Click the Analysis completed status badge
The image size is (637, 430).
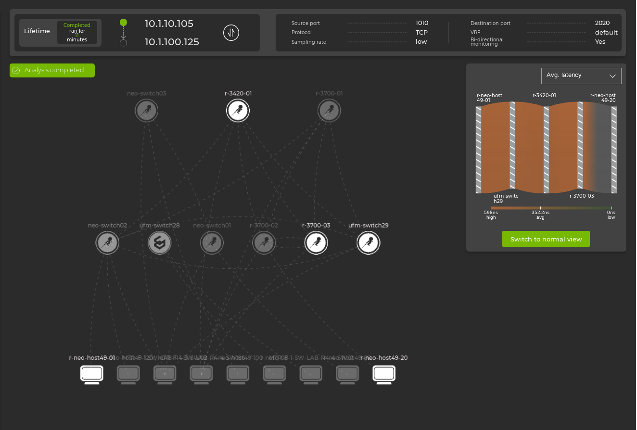coord(52,70)
